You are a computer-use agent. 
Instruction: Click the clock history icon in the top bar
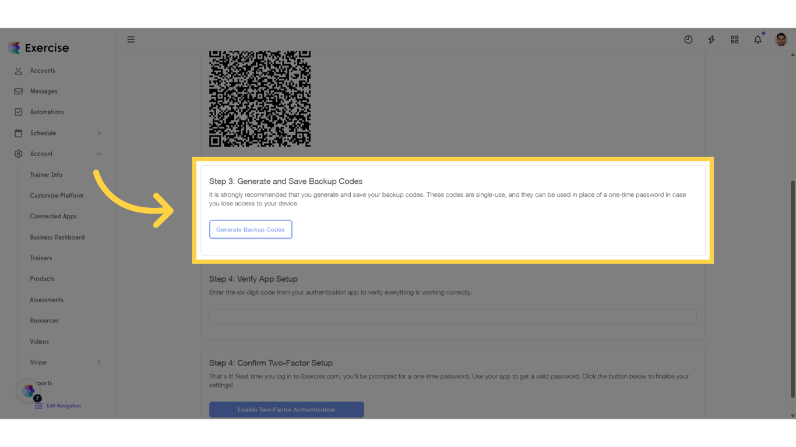[x=688, y=39]
